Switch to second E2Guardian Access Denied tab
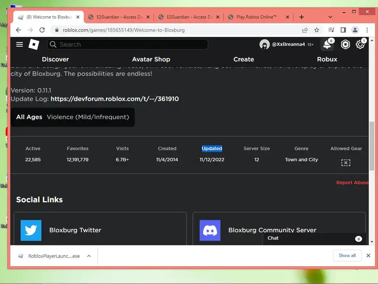This screenshot has width=378, height=284. (x=189, y=17)
